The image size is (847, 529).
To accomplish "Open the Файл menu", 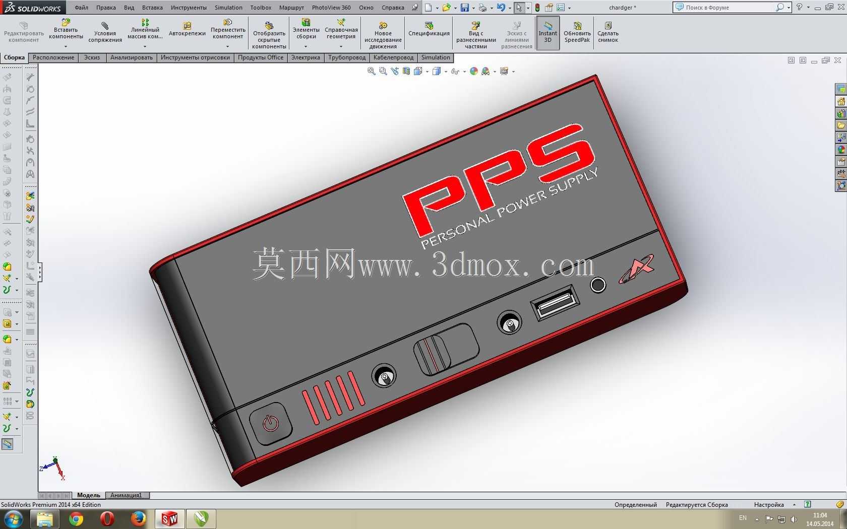I will point(81,8).
